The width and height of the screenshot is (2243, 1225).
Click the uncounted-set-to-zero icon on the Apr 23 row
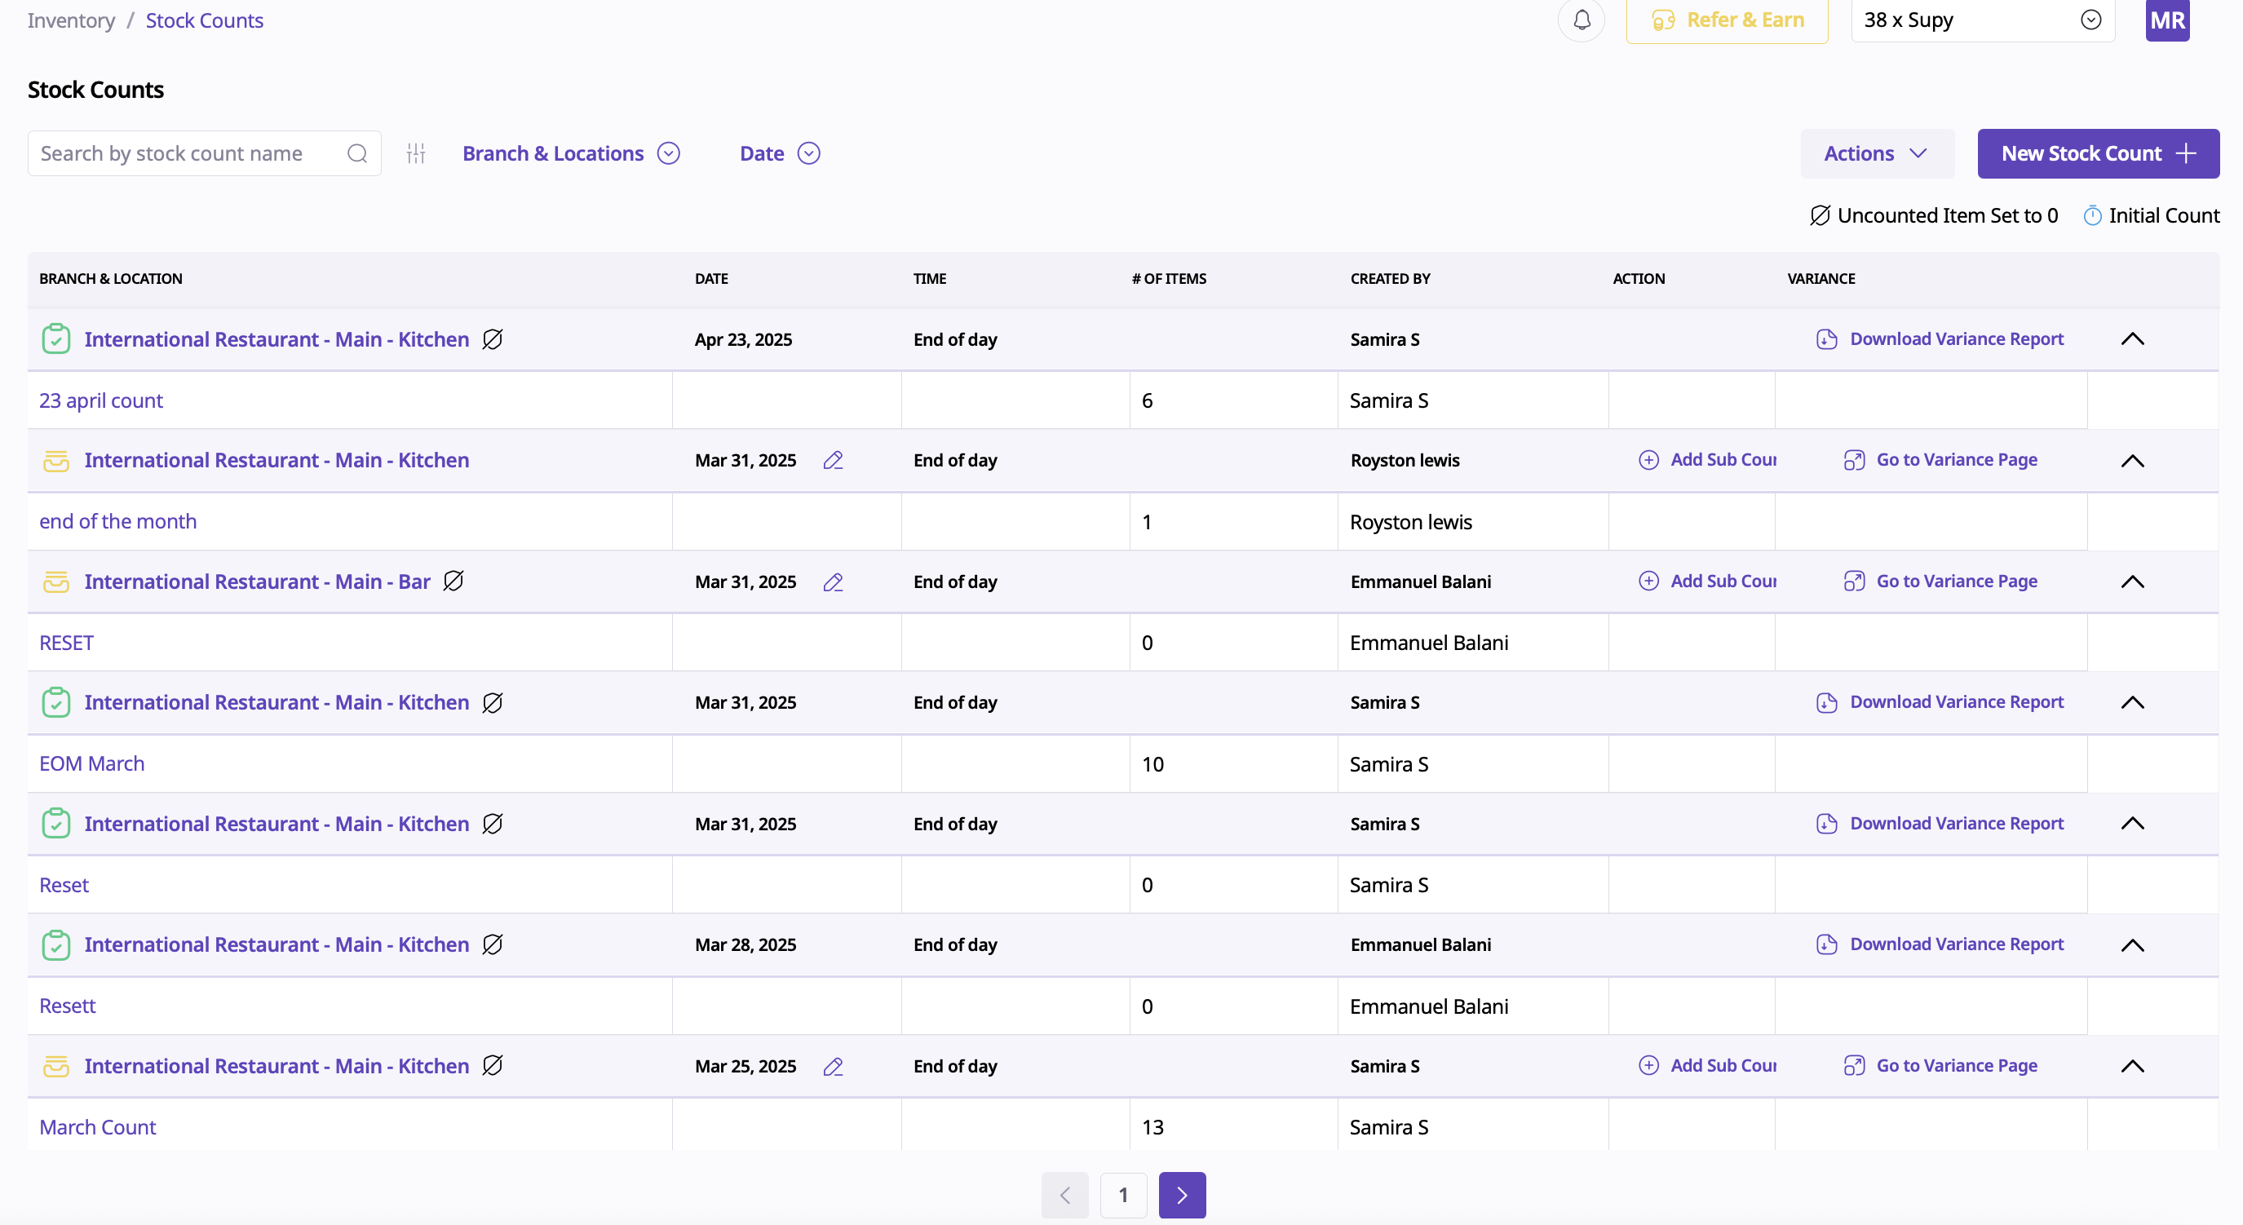pyautogui.click(x=493, y=338)
